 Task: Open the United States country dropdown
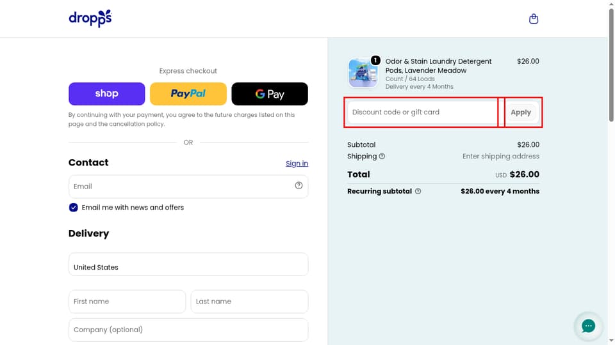pyautogui.click(x=188, y=264)
